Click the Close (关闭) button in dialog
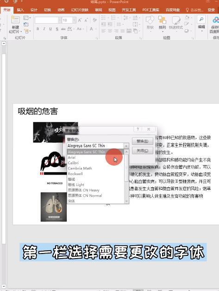 click(x=143, y=150)
